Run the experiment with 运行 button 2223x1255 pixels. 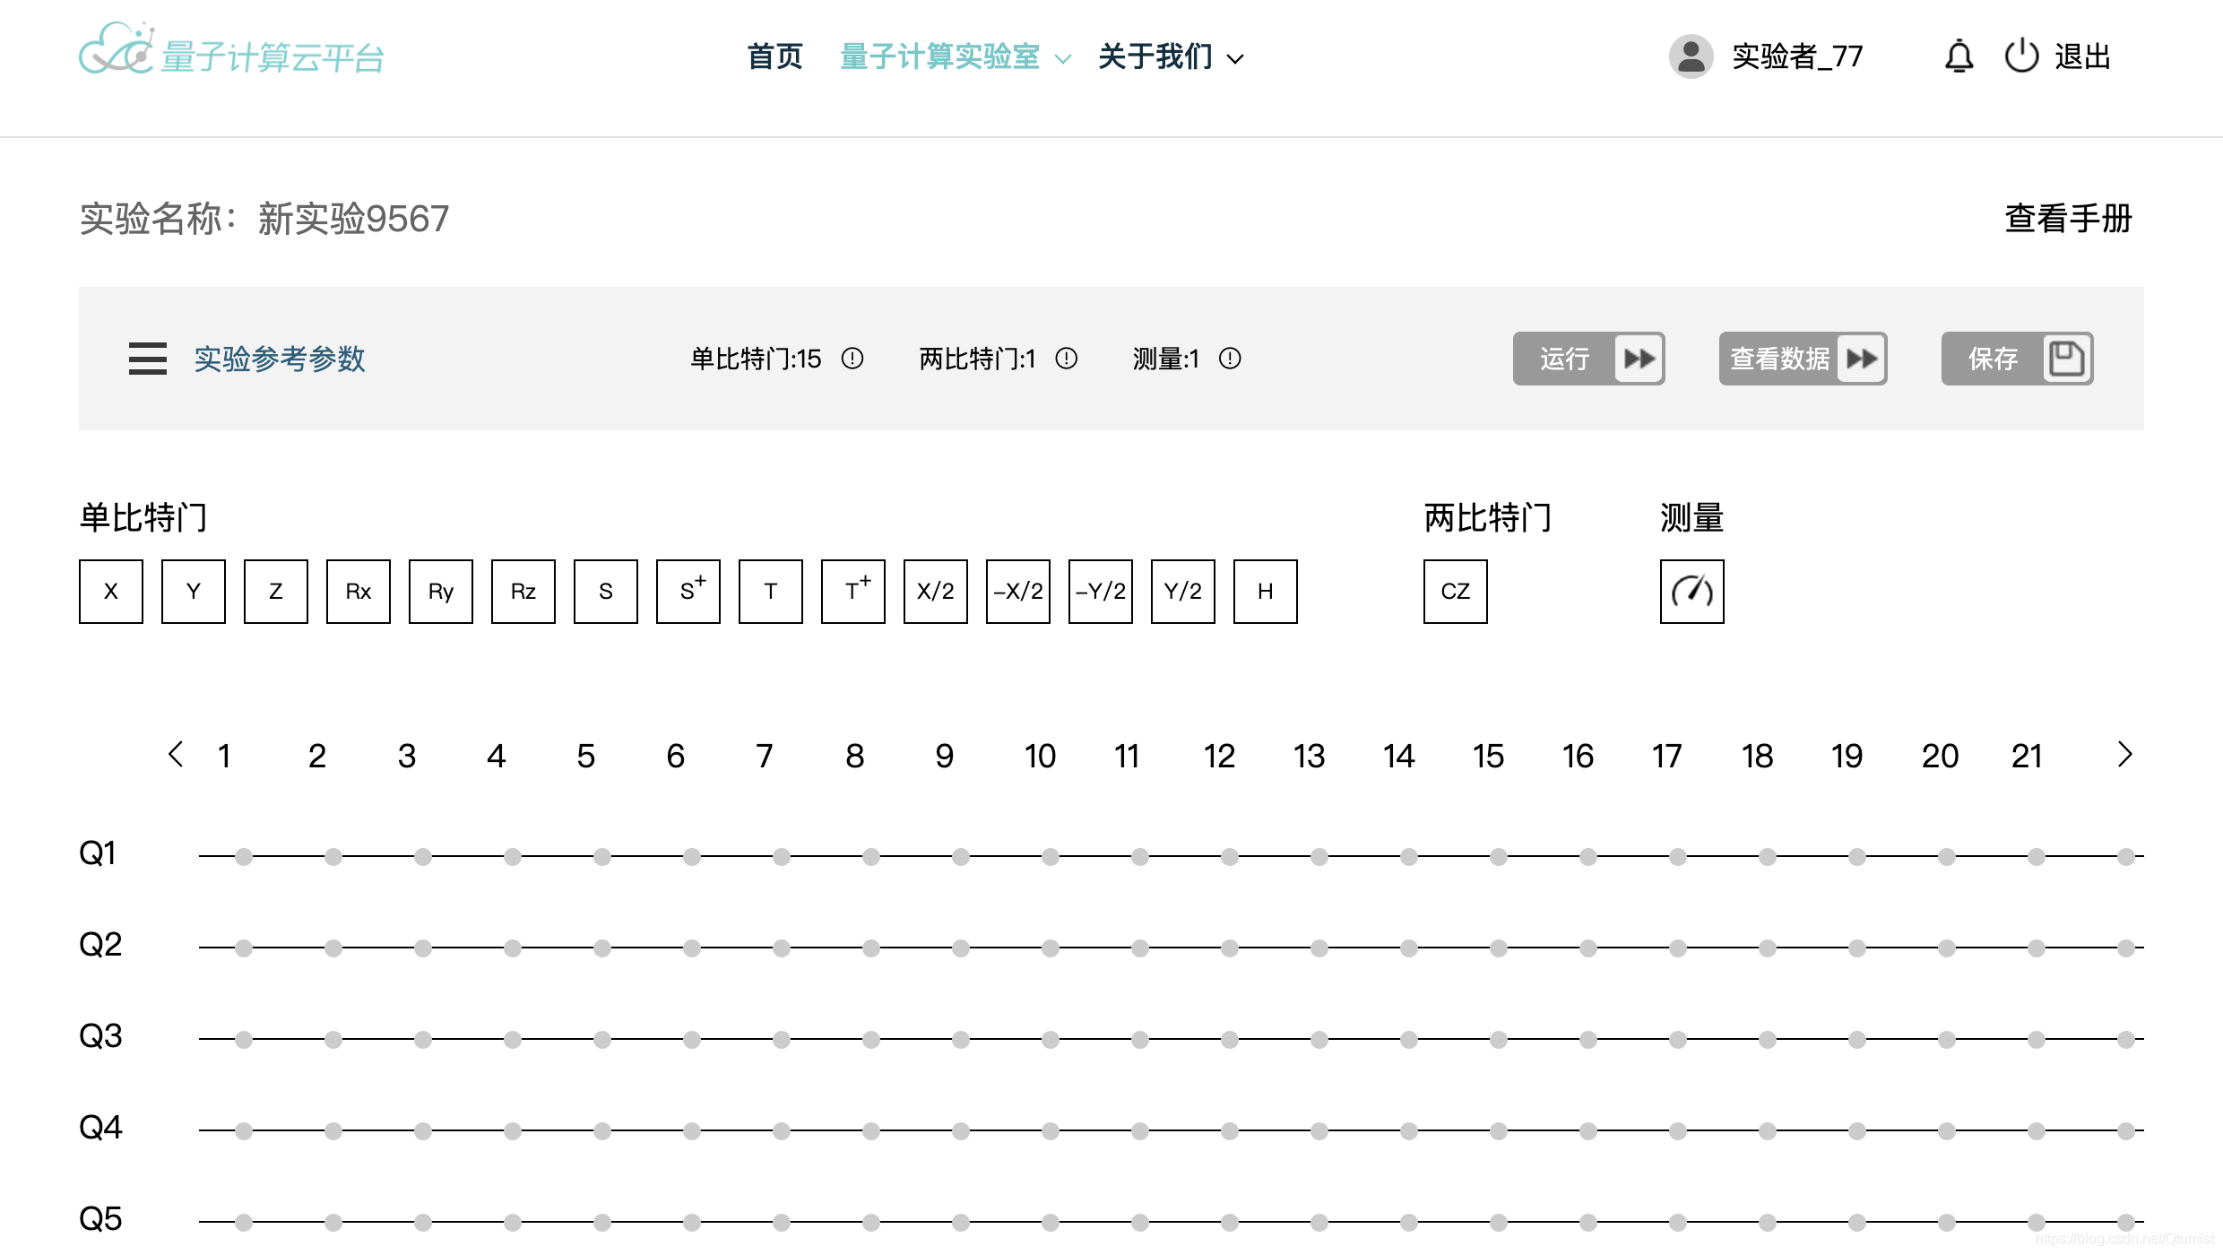tap(1588, 359)
